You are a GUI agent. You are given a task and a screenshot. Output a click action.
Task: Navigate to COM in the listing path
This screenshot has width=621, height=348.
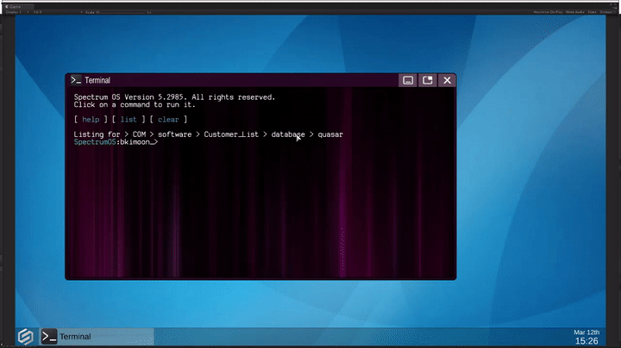pyautogui.click(x=139, y=134)
